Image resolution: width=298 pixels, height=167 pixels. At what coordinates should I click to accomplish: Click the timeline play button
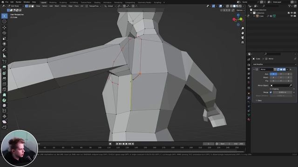(126, 144)
